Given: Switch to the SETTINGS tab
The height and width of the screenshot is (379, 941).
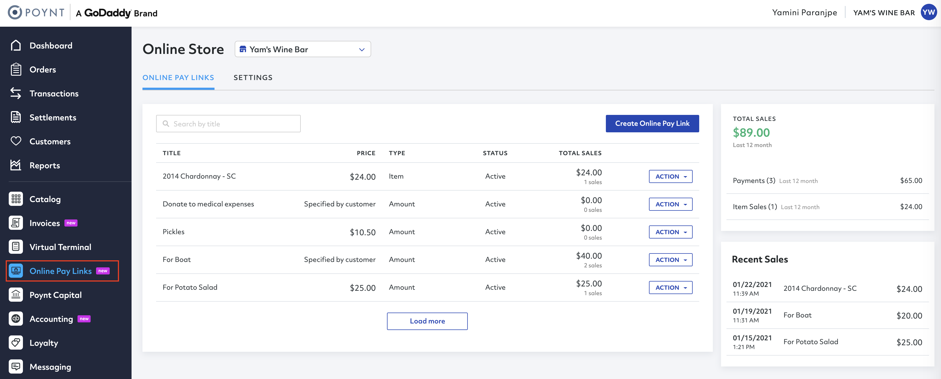Looking at the screenshot, I should point(253,78).
